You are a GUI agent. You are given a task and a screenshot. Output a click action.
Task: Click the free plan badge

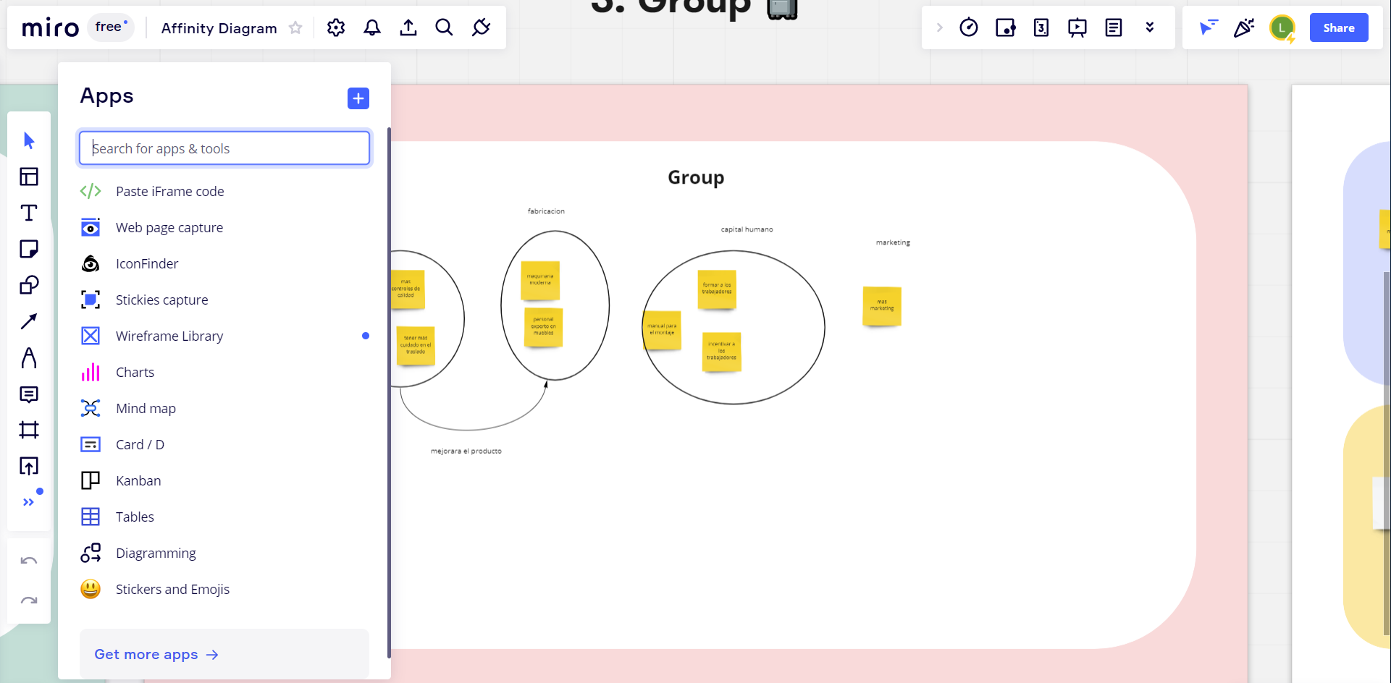[x=111, y=27]
